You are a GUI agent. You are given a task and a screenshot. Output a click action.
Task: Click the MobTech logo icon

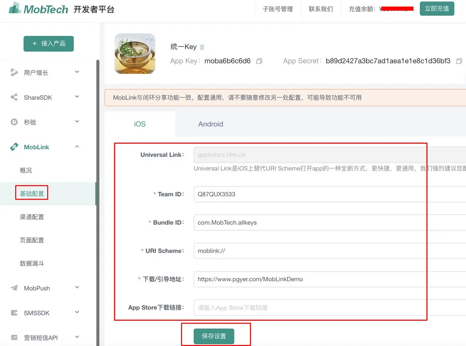15,8
